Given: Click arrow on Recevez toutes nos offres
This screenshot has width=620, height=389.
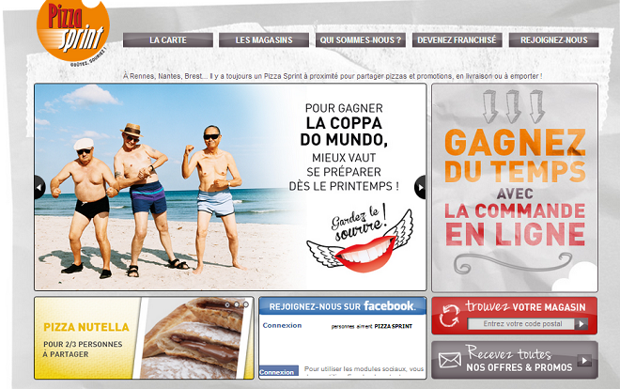Looking at the screenshot, I should pyautogui.click(x=584, y=360).
